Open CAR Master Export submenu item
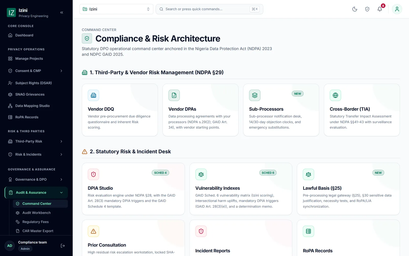 tap(40, 231)
